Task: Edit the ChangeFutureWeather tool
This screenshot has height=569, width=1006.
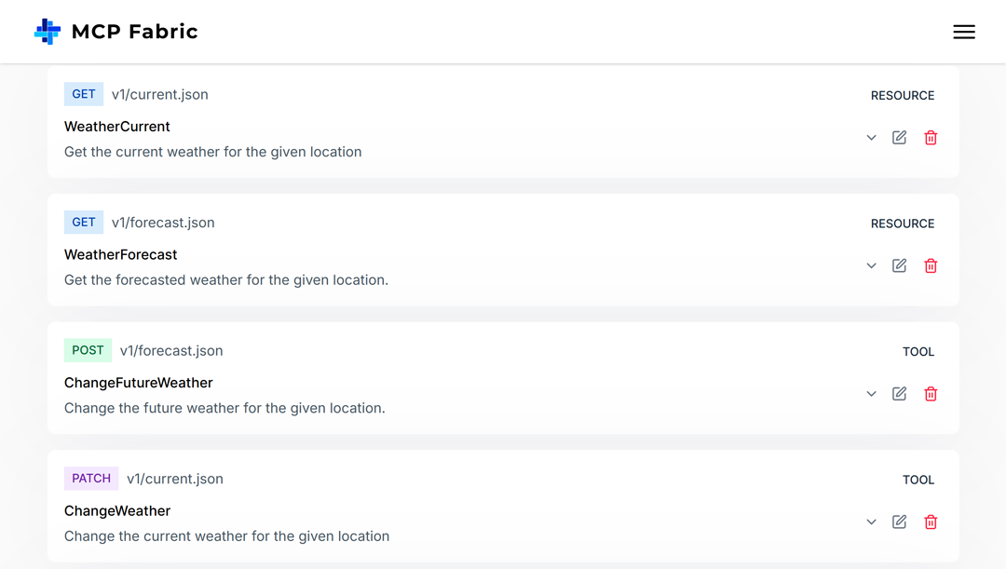Action: 899,393
